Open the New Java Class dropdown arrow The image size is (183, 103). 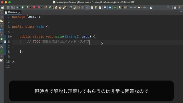click(x=52, y=8)
